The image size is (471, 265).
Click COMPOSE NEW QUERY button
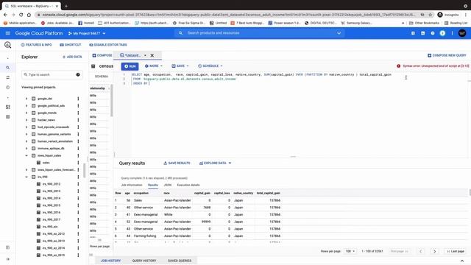tap(447, 55)
